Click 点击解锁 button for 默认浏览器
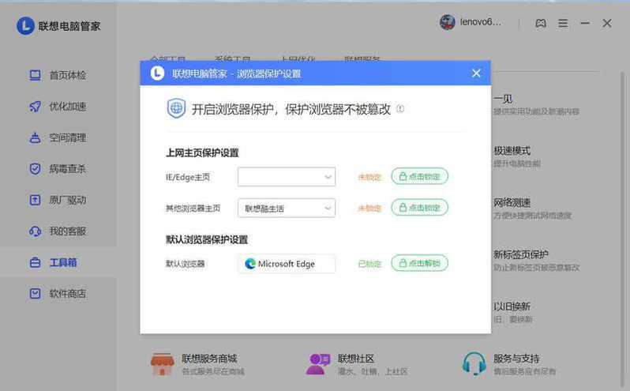630x391 pixels. click(419, 263)
